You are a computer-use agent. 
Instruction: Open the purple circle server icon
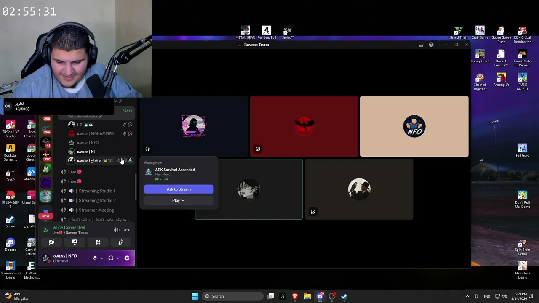(46, 183)
